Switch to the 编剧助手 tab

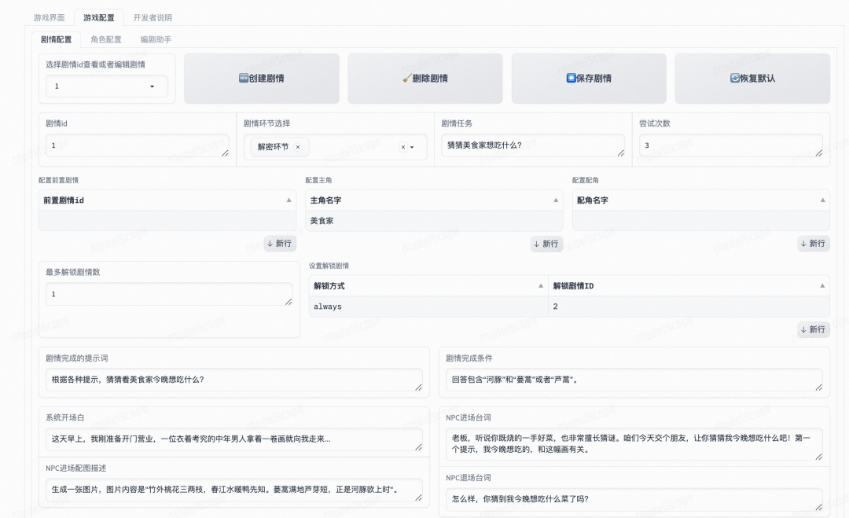pyautogui.click(x=157, y=39)
